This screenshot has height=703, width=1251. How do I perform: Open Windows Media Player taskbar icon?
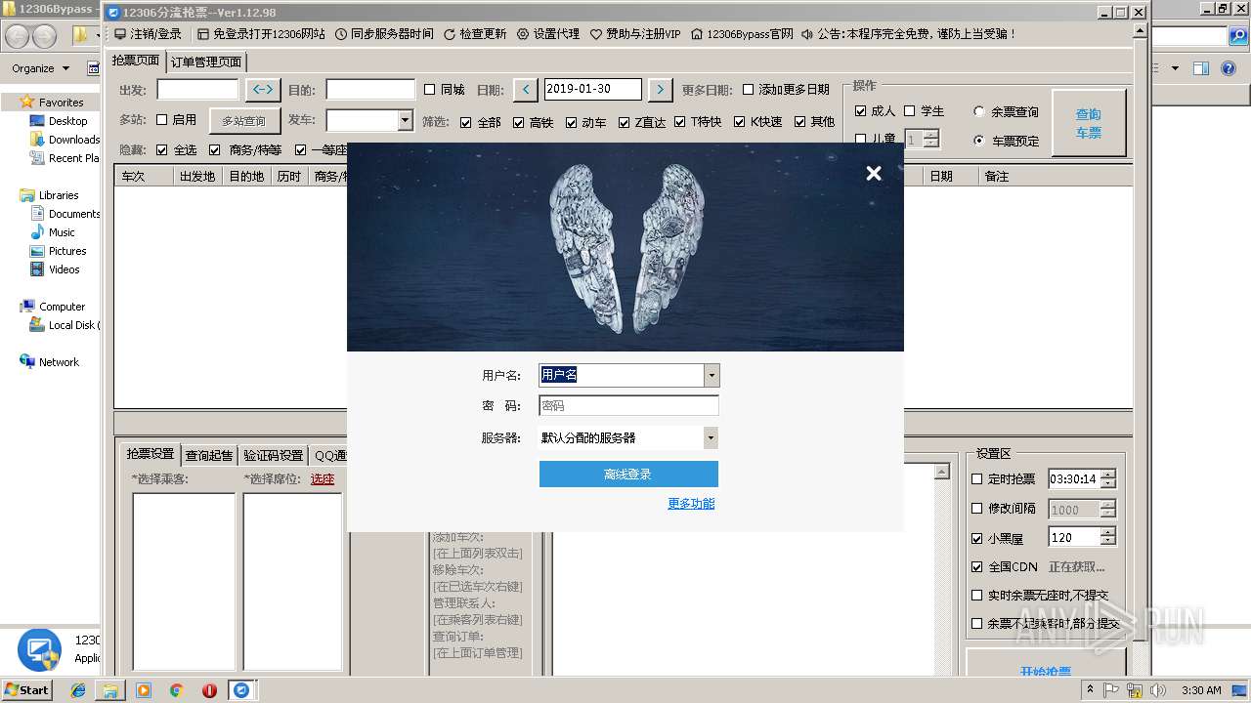tap(144, 690)
